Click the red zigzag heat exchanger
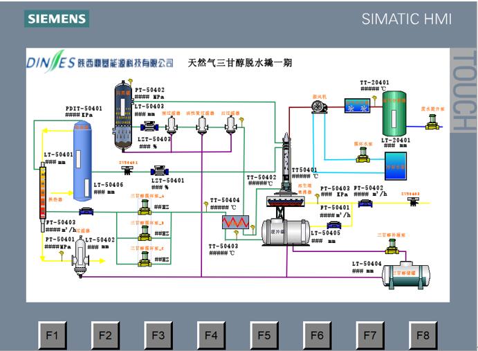Screen dimensions: 478x351 (235, 223)
